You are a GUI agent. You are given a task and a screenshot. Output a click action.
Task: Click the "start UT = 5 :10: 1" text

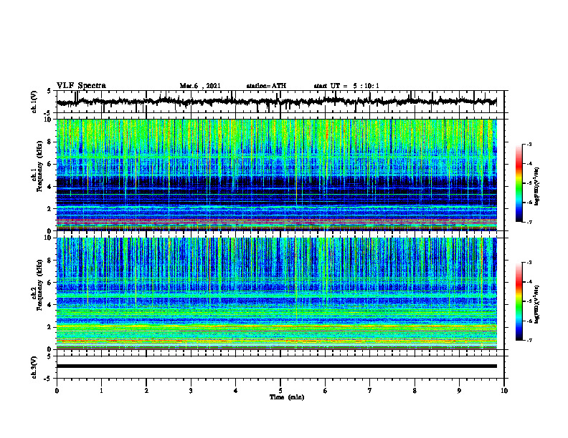[346, 86]
